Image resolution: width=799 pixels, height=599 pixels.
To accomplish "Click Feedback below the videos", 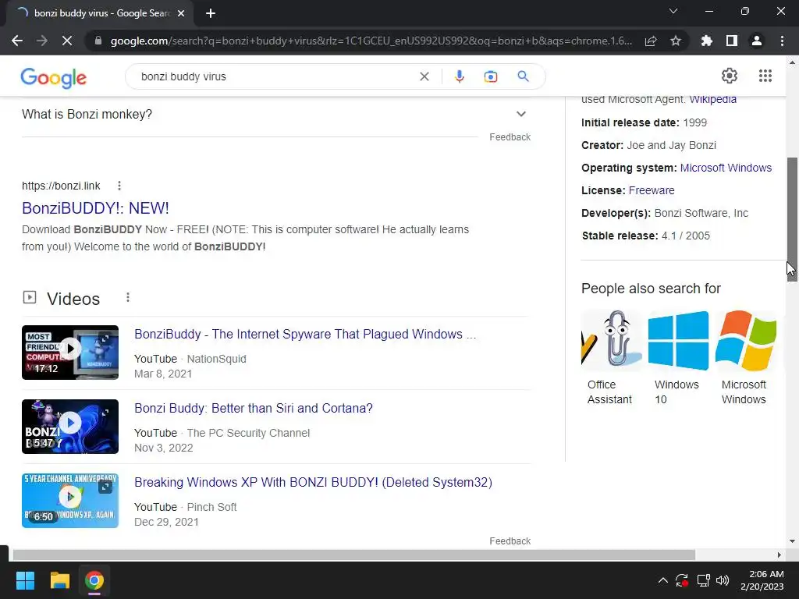I will (510, 541).
